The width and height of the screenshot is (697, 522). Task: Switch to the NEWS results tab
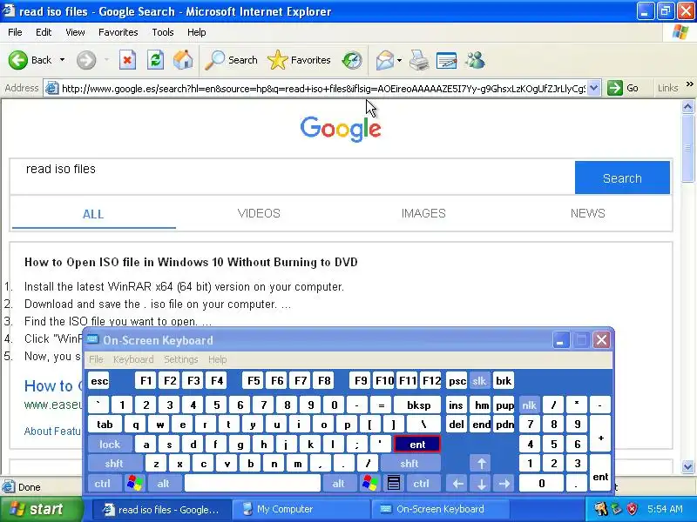(587, 213)
